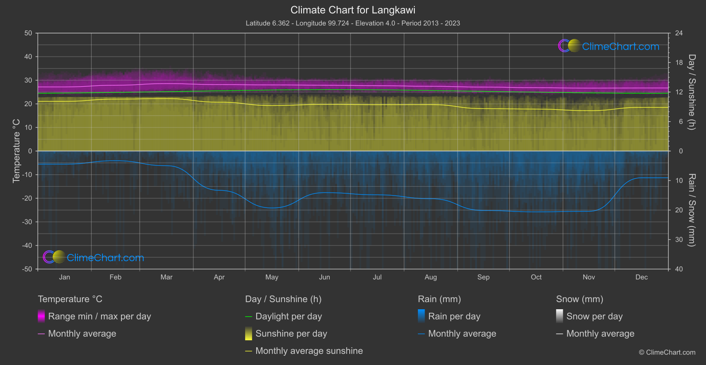
Task: Select the Jan label on x-axis
Action: pos(65,277)
